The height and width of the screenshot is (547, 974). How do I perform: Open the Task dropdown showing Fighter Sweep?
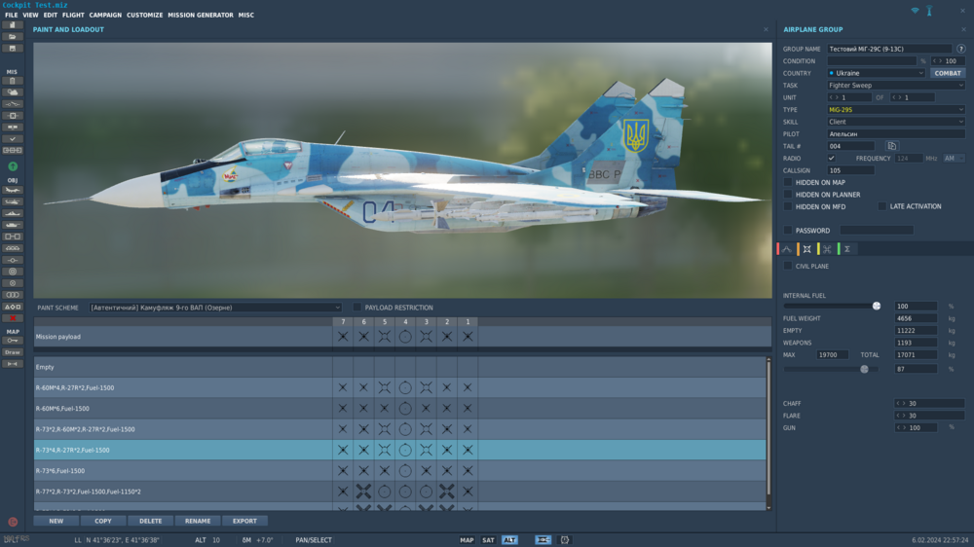[896, 85]
